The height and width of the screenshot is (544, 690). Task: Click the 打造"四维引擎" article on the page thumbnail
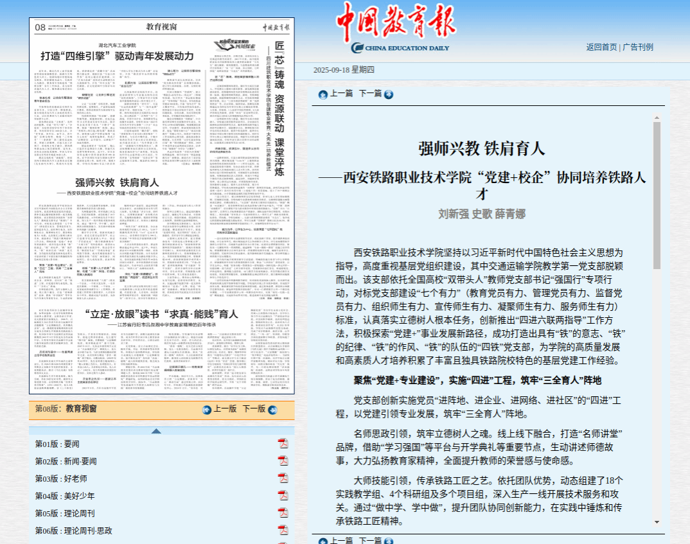[117, 55]
